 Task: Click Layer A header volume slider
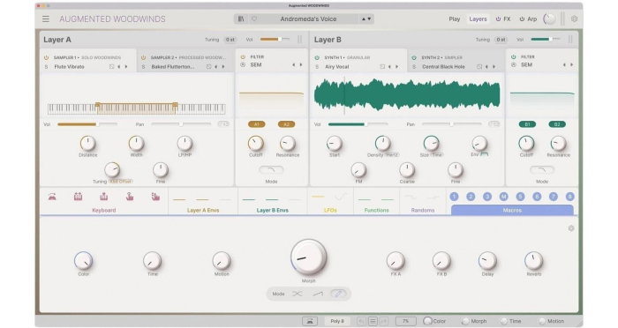click(x=275, y=40)
